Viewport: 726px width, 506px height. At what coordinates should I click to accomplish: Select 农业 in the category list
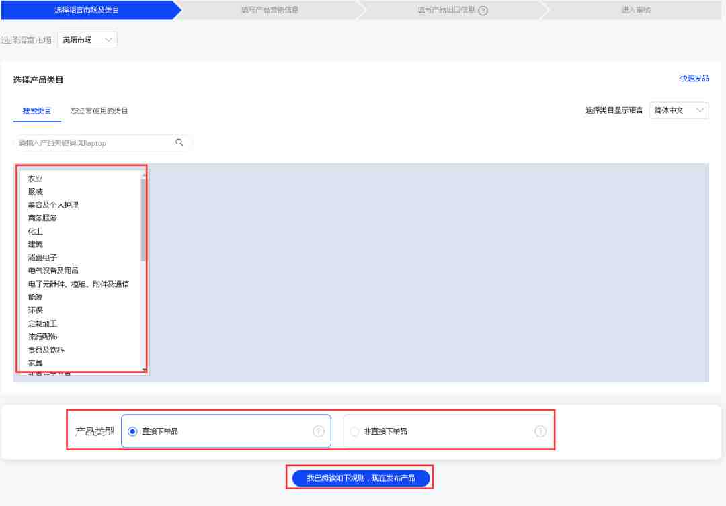point(35,179)
